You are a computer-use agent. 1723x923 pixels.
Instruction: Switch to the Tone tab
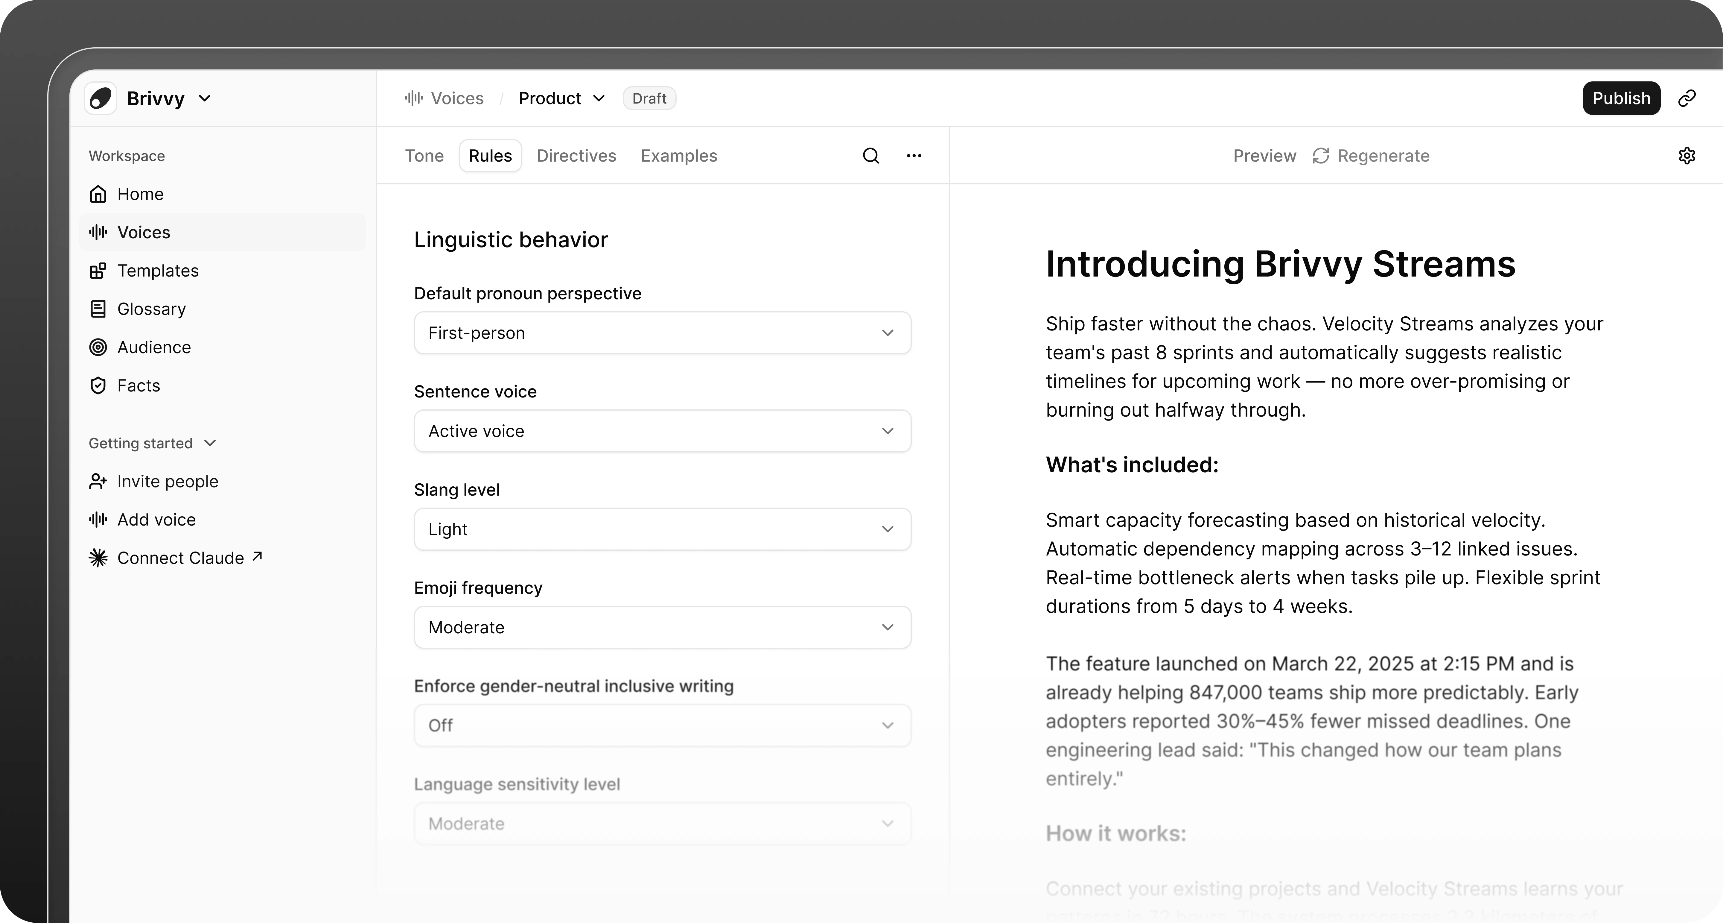click(424, 156)
